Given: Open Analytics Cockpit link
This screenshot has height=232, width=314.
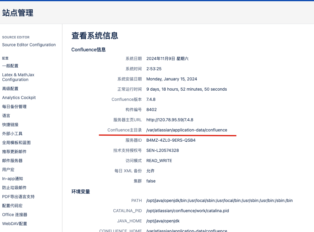Looking at the screenshot, I should [19, 98].
